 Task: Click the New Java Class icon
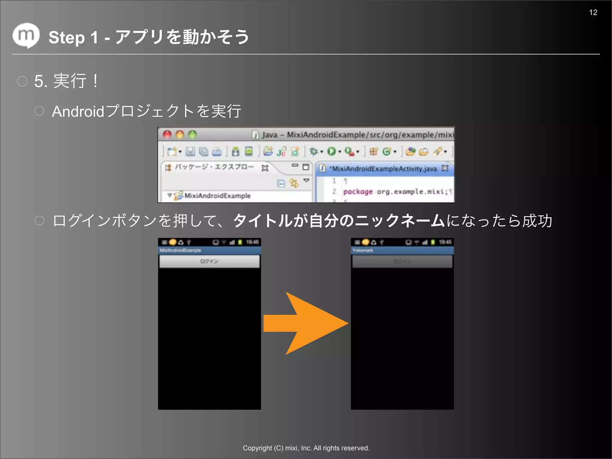(386, 152)
